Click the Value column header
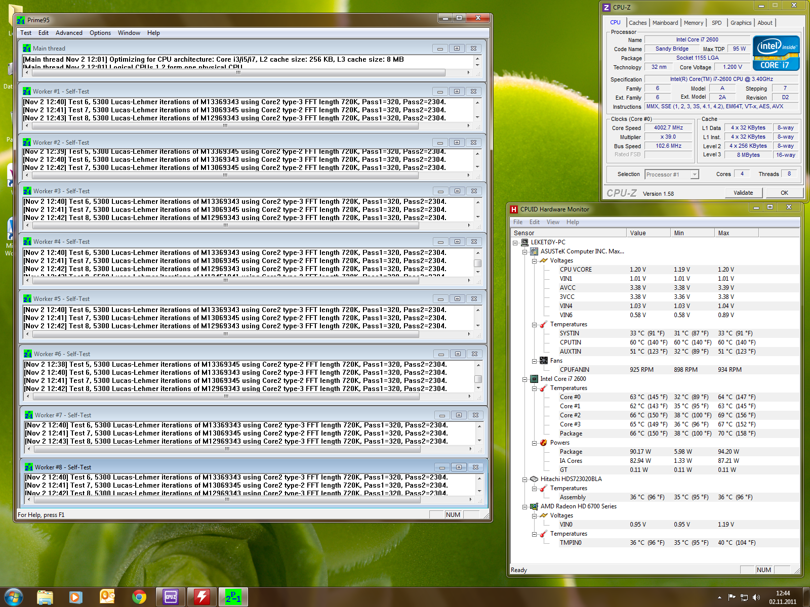810x607 pixels. click(x=649, y=233)
